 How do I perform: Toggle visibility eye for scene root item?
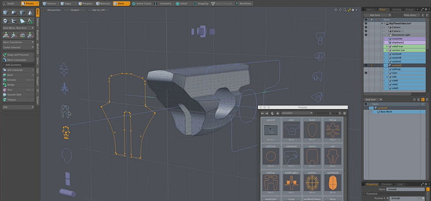(366, 24)
